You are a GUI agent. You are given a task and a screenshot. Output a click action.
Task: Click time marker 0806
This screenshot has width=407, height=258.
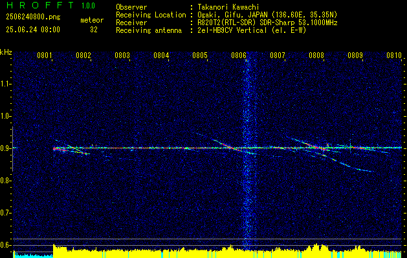coord(239,55)
